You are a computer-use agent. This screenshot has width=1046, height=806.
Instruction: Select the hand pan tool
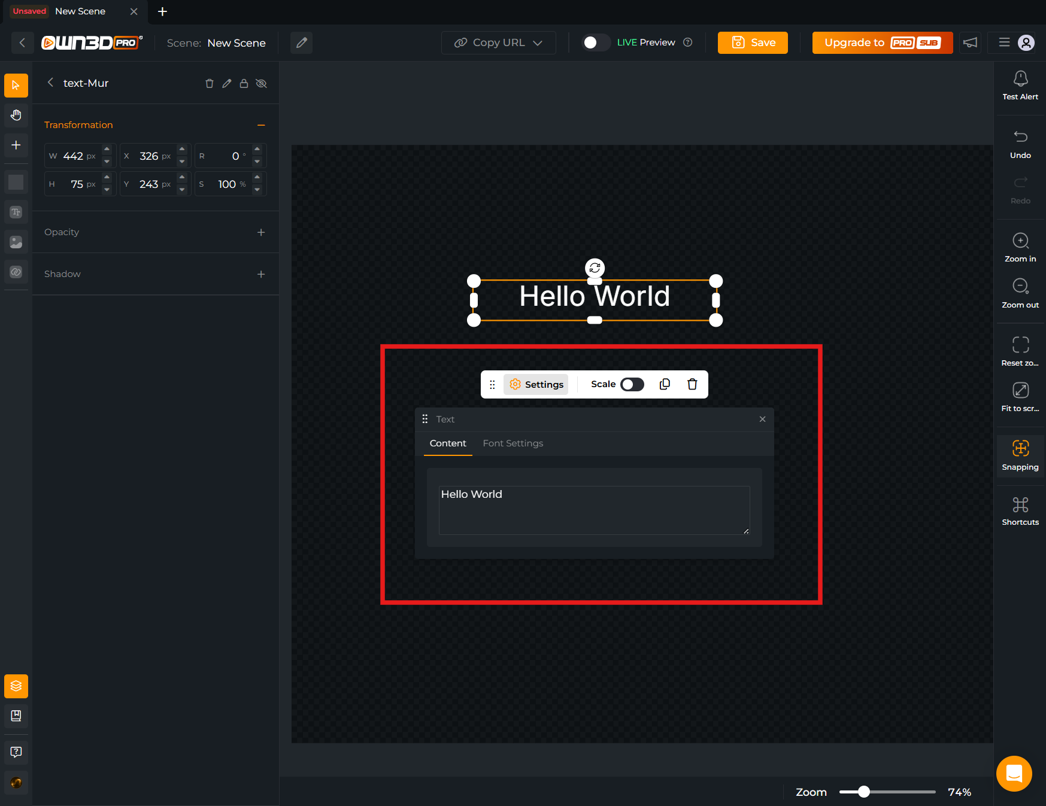click(16, 115)
